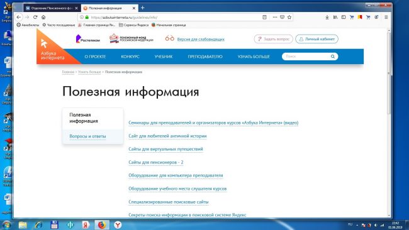Screen dimensions: 409x230
Task: Open Сайт для любителей античной истории
Action: coord(167,136)
